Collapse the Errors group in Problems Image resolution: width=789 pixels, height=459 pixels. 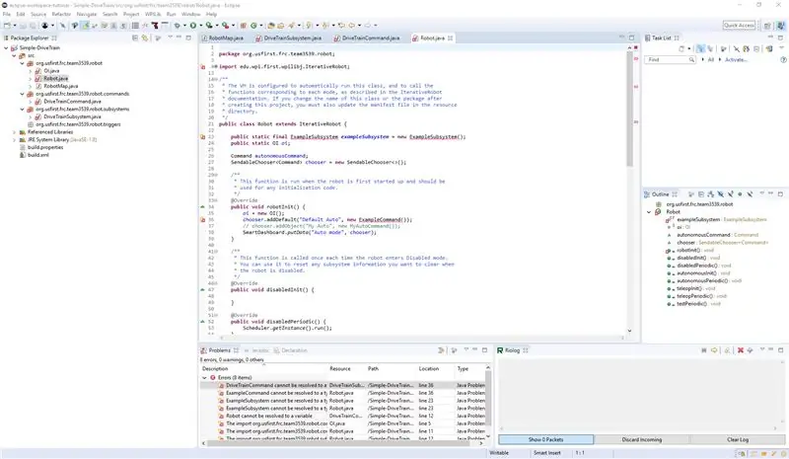(x=204, y=377)
